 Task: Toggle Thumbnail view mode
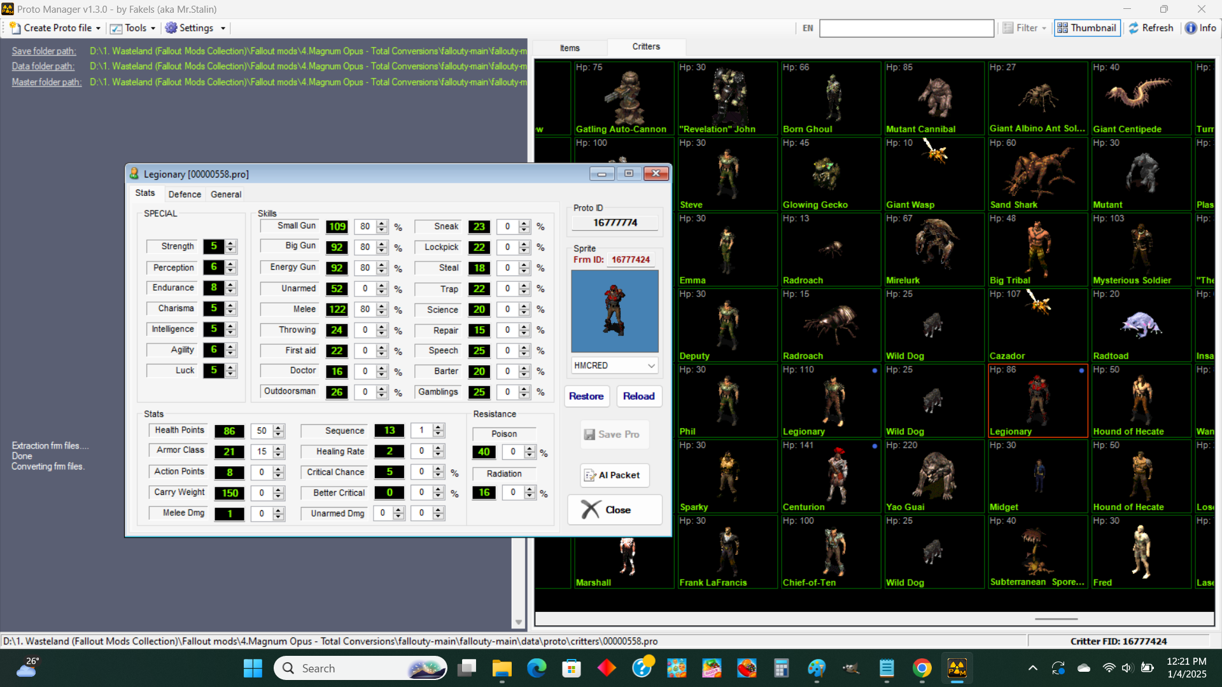[1086, 28]
